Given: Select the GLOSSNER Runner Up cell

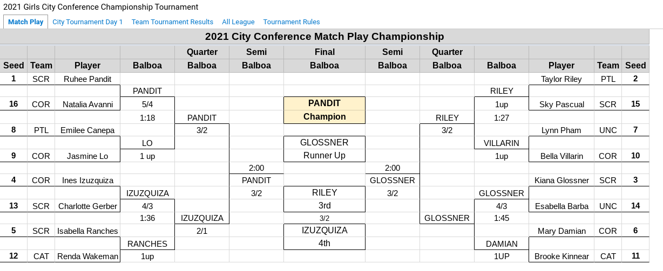Looking at the screenshot, I should (324, 149).
